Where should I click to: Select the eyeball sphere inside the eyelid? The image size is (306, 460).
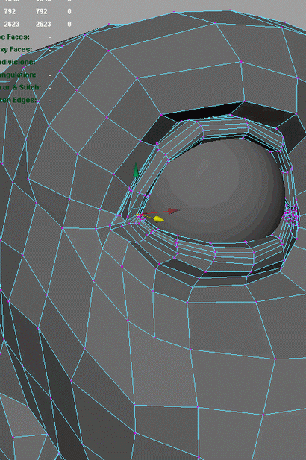pos(216,189)
